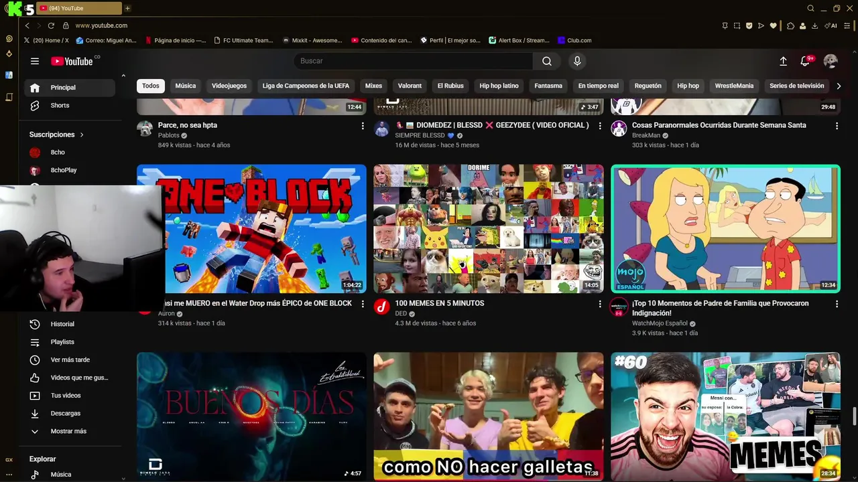
Task: Go back in browser history
Action: pyautogui.click(x=27, y=25)
